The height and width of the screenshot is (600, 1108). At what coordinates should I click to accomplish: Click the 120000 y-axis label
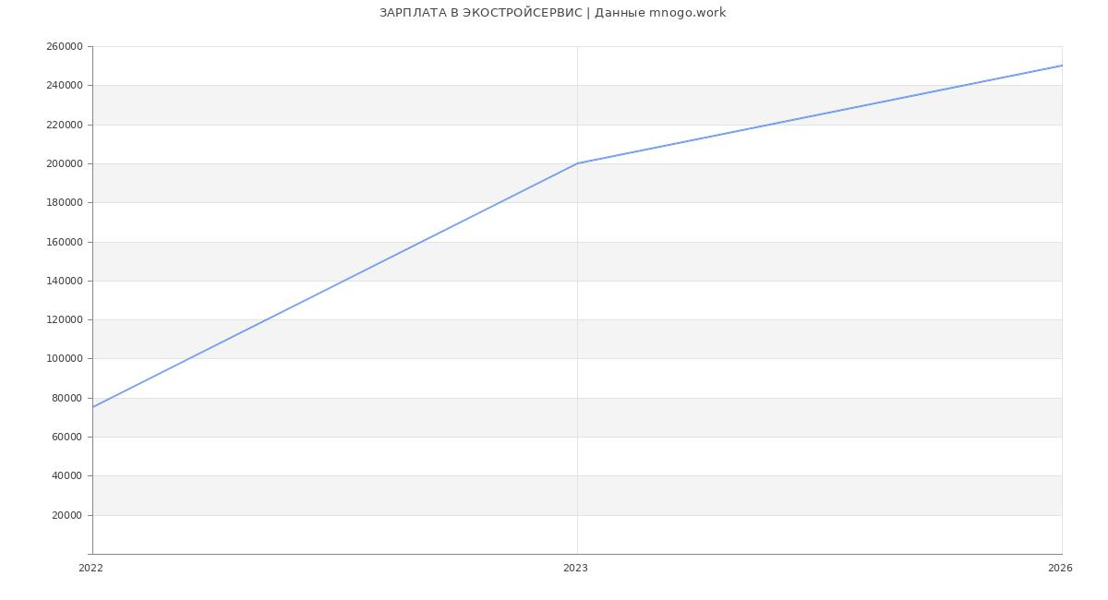[64, 320]
